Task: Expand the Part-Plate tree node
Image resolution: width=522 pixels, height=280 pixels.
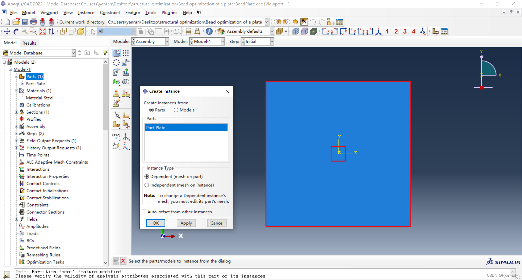Action: coord(23,83)
